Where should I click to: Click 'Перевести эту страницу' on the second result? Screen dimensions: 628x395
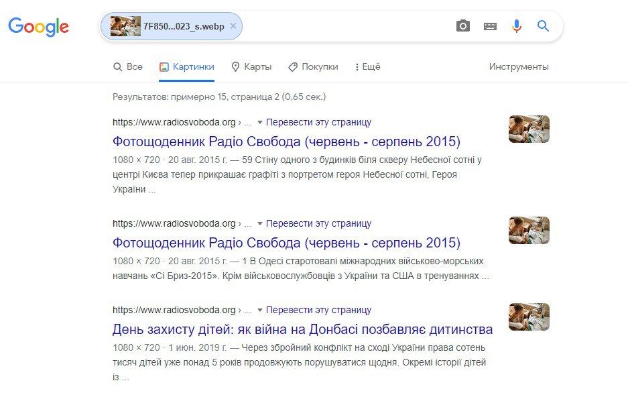318,223
